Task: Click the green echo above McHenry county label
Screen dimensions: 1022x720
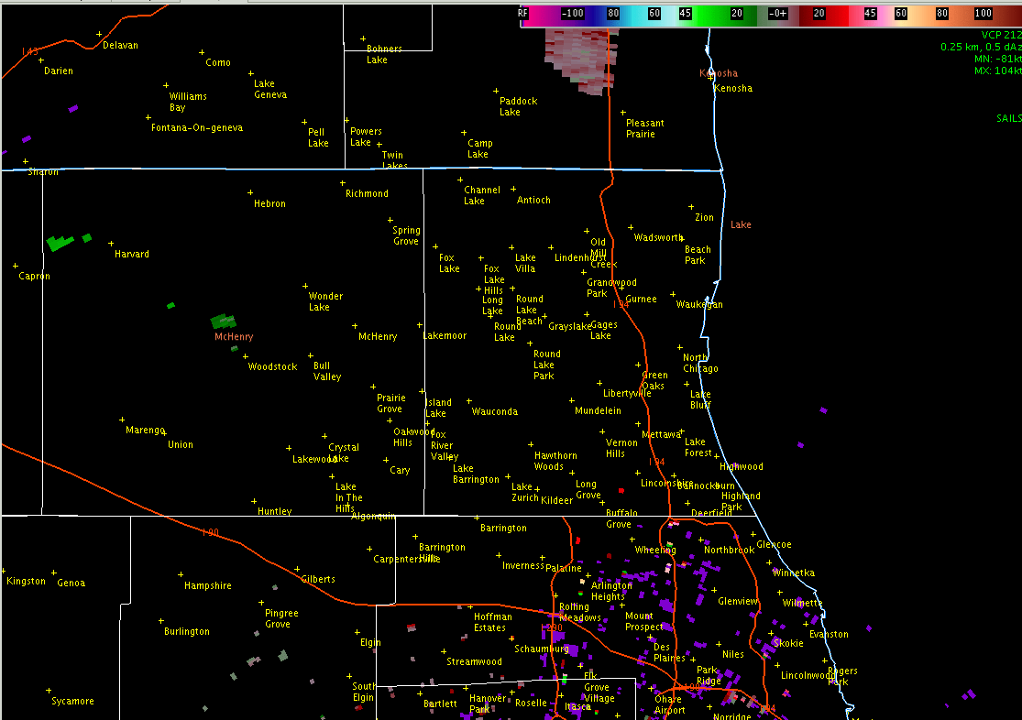Action: [223, 322]
